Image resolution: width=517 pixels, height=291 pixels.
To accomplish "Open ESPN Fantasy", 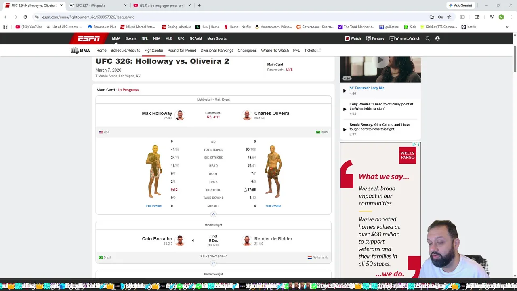I will point(375,38).
